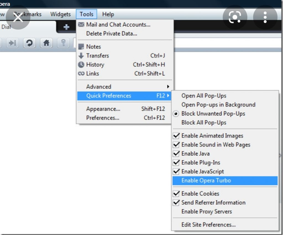Open Links from Tools menu

click(125, 73)
